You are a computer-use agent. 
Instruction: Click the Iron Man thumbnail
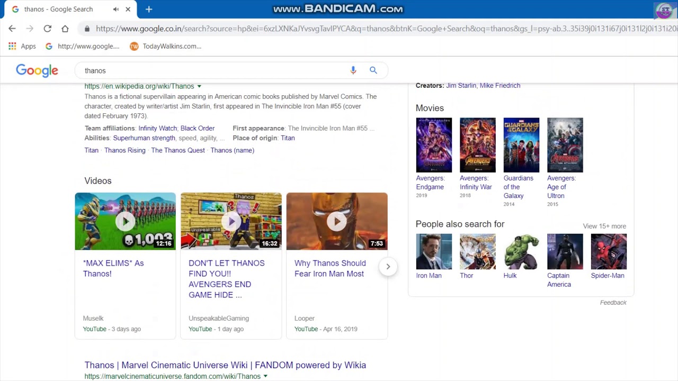pos(434,251)
